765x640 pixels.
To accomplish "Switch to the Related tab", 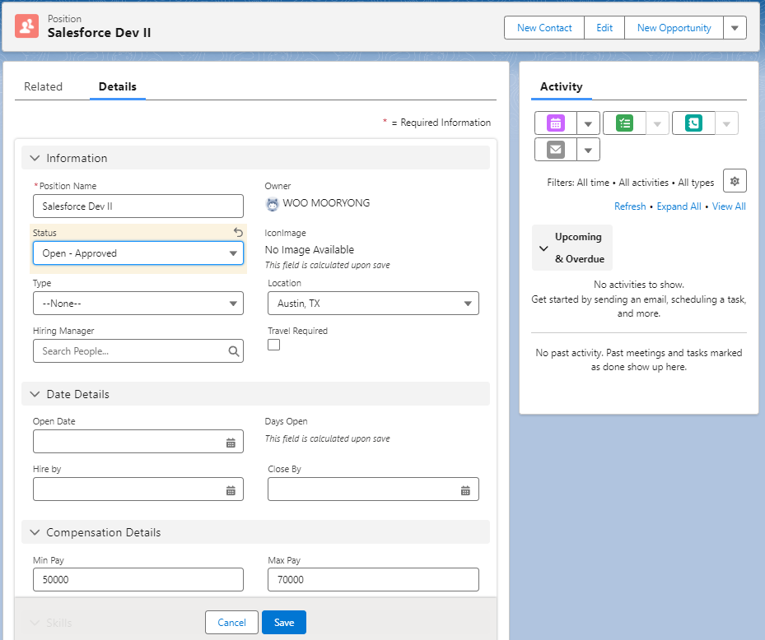I will click(43, 86).
